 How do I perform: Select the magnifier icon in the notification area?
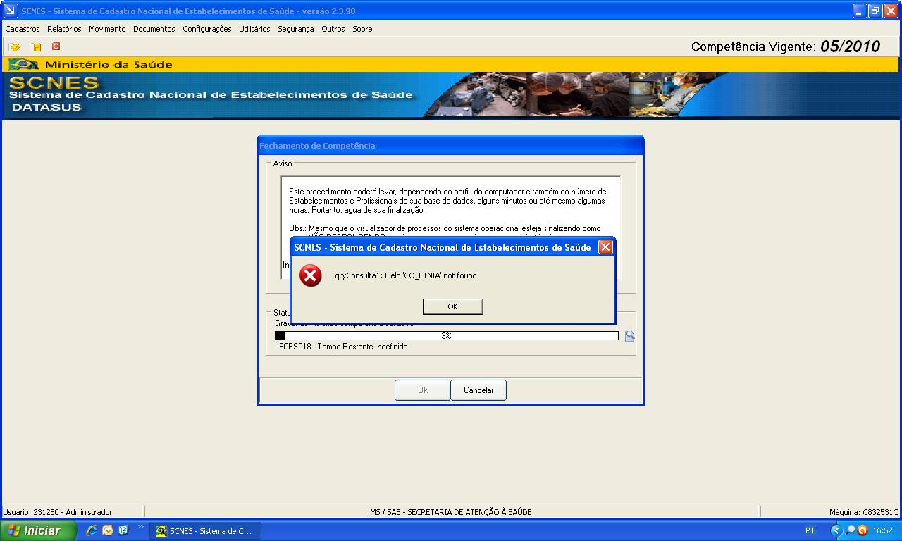(x=850, y=530)
